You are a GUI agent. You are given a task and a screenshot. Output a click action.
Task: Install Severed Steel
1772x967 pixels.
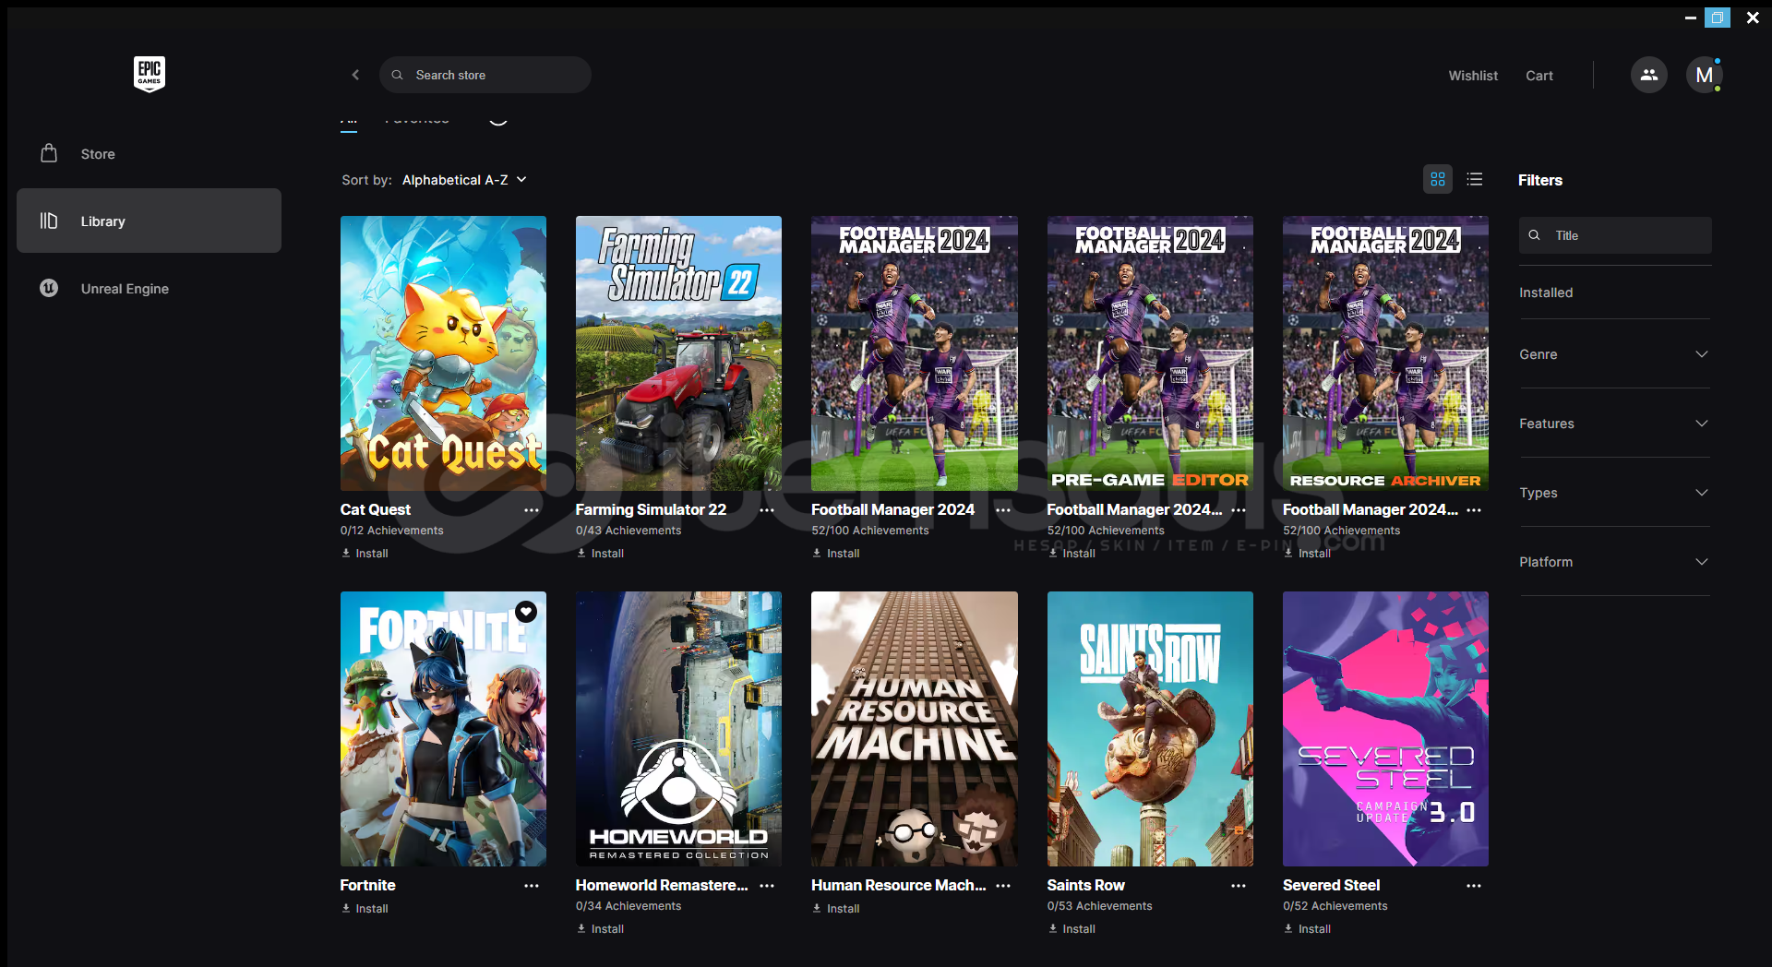tap(1307, 929)
